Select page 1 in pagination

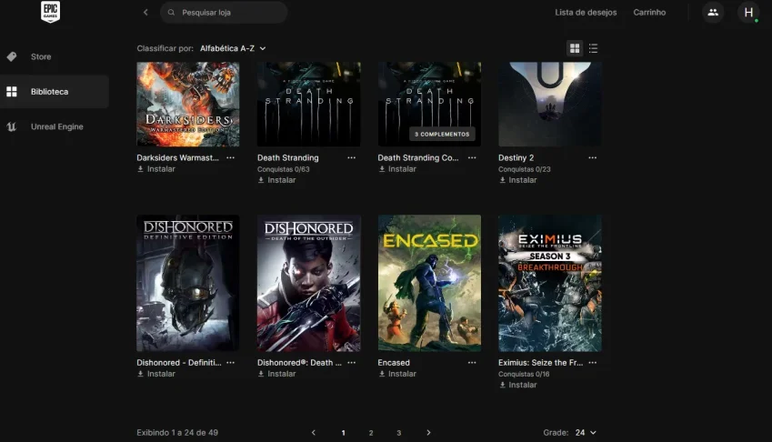(x=343, y=433)
